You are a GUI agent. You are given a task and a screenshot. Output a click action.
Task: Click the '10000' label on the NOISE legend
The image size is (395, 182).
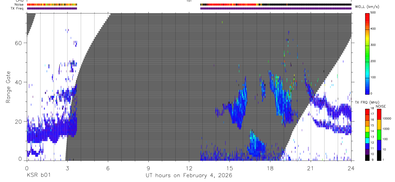387,118
